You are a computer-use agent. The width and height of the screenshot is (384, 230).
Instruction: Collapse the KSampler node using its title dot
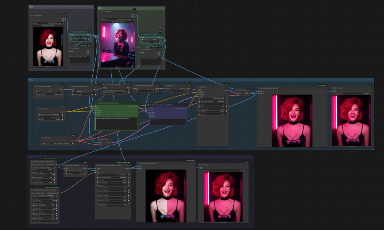click(198, 86)
